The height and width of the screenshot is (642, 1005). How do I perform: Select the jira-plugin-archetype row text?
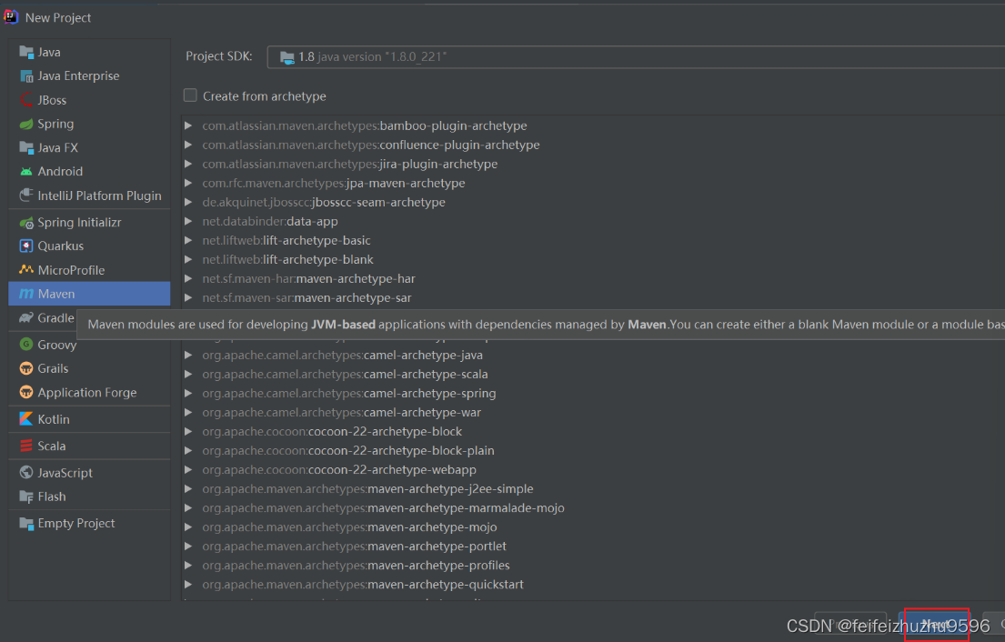pyautogui.click(x=350, y=164)
